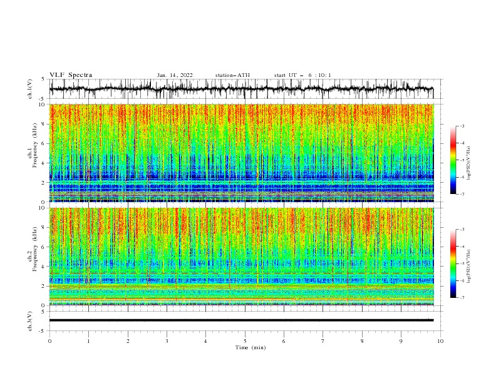This screenshot has height=383, width=496.
Task: Click the ch.1 spectrogram color scale bar
Action: 453,160
